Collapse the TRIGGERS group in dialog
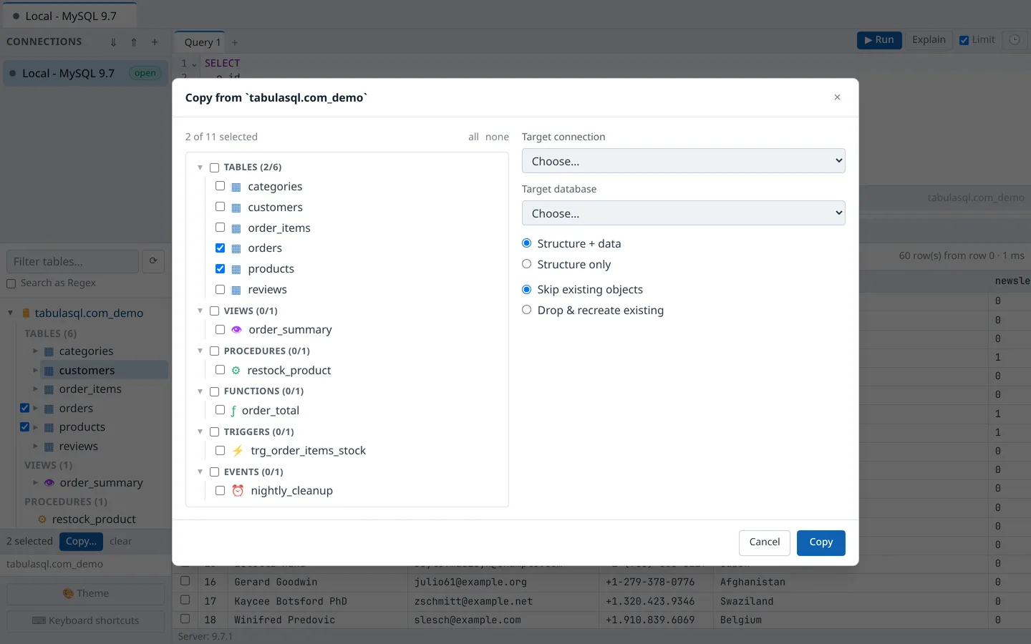 point(200,431)
